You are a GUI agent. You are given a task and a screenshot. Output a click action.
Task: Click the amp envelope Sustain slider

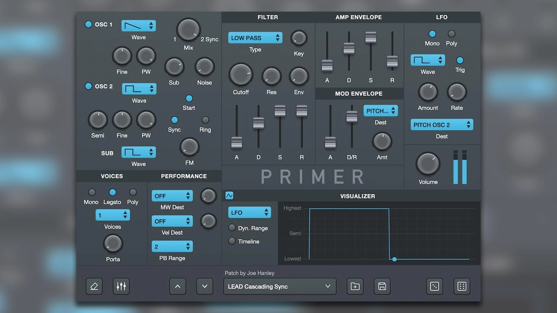tap(371, 37)
